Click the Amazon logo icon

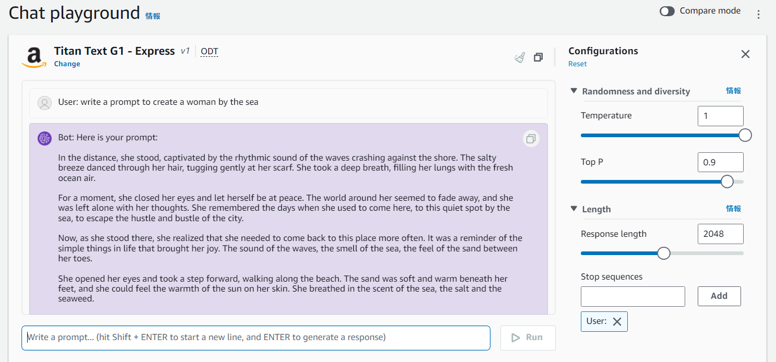click(x=34, y=57)
